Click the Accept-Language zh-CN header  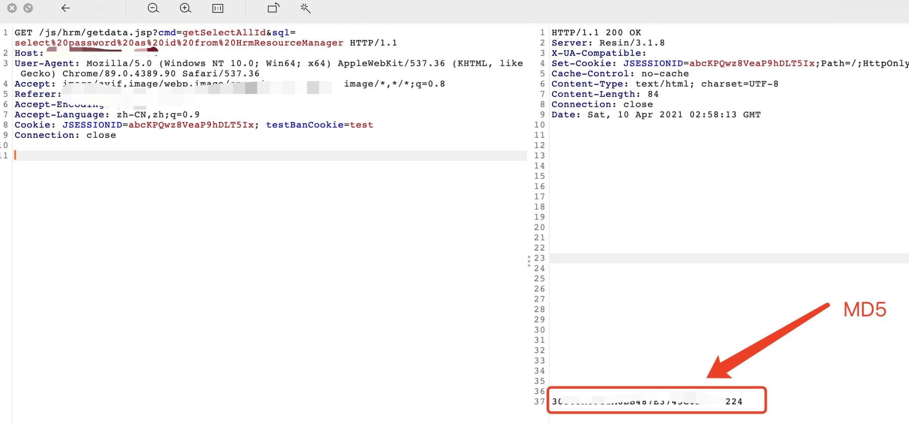coord(107,115)
